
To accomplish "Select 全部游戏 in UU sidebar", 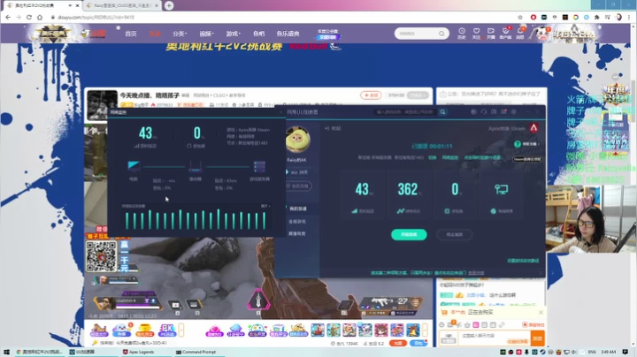I will (x=297, y=222).
